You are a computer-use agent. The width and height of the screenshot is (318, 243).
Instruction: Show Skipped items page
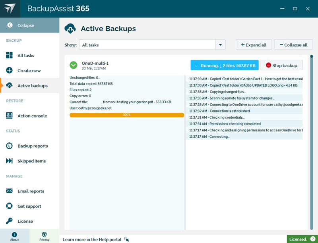pos(29,161)
